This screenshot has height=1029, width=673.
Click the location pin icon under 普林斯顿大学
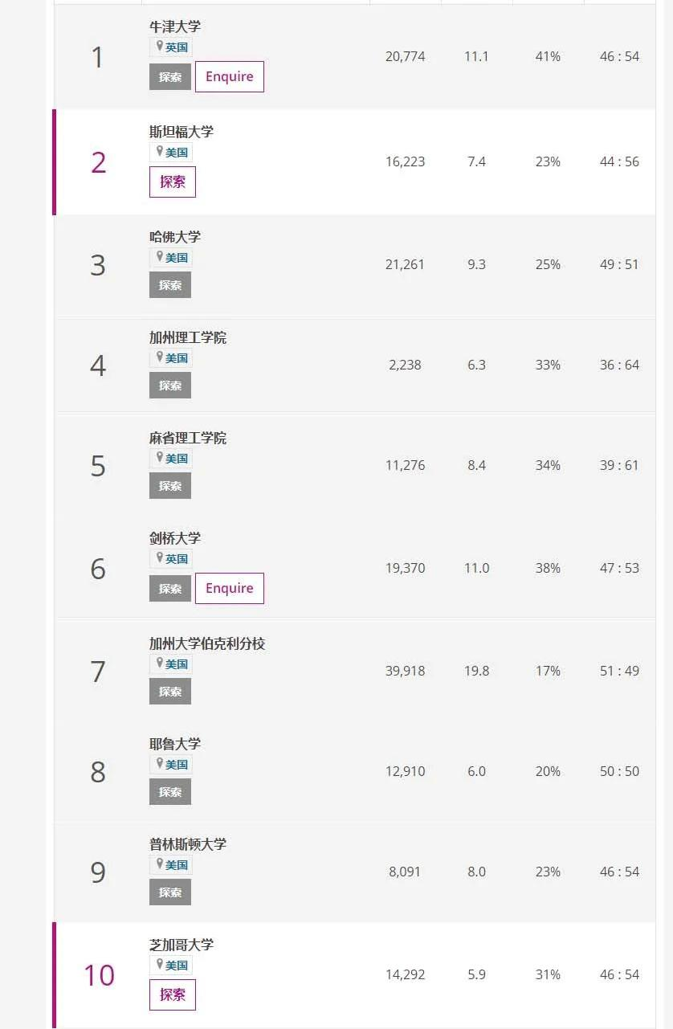(160, 864)
